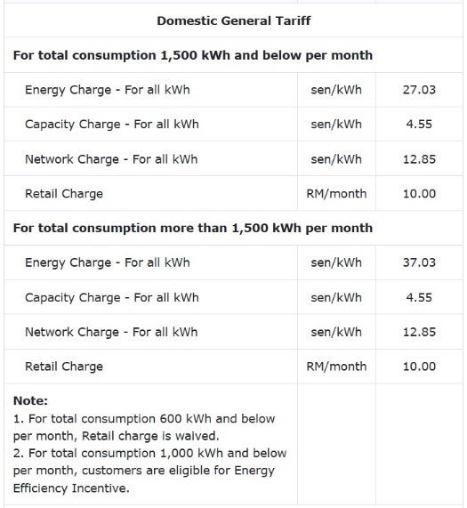Select the second Energy Charge row label
This screenshot has height=508, width=467.
pyautogui.click(x=108, y=262)
